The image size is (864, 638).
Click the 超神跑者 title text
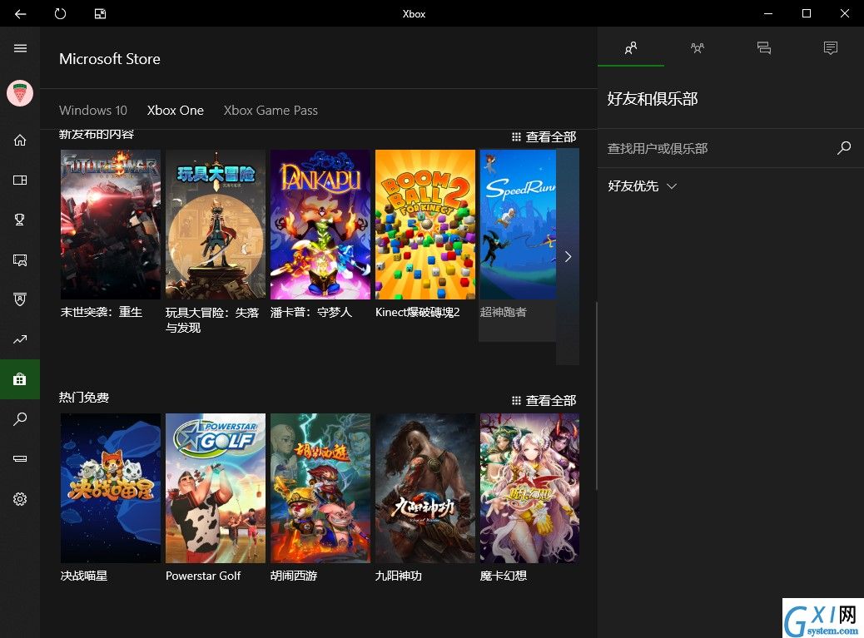click(x=503, y=312)
